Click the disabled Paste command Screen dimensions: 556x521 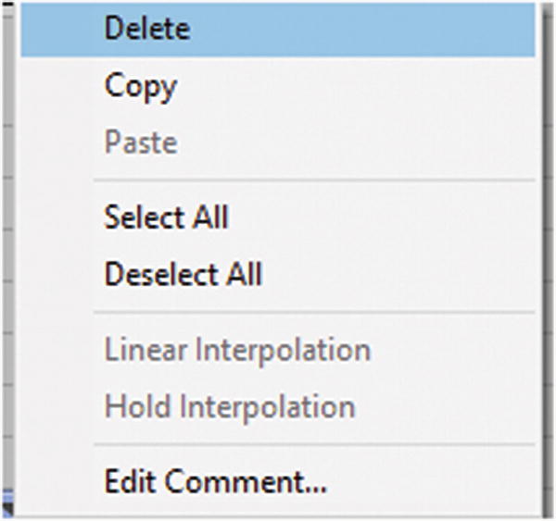pos(140,143)
